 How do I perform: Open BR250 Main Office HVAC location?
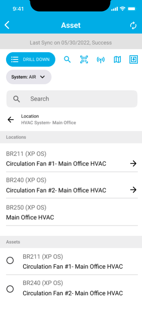click(72, 212)
